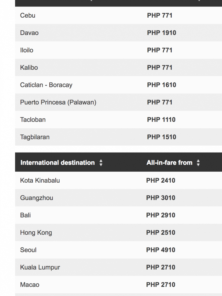Click the Guangzhou destination
Viewport: 222px width, 296px height.
click(37, 198)
